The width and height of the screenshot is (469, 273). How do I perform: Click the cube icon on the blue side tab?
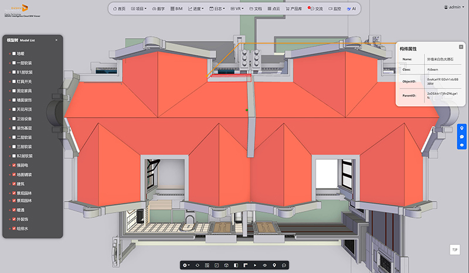coord(462,145)
